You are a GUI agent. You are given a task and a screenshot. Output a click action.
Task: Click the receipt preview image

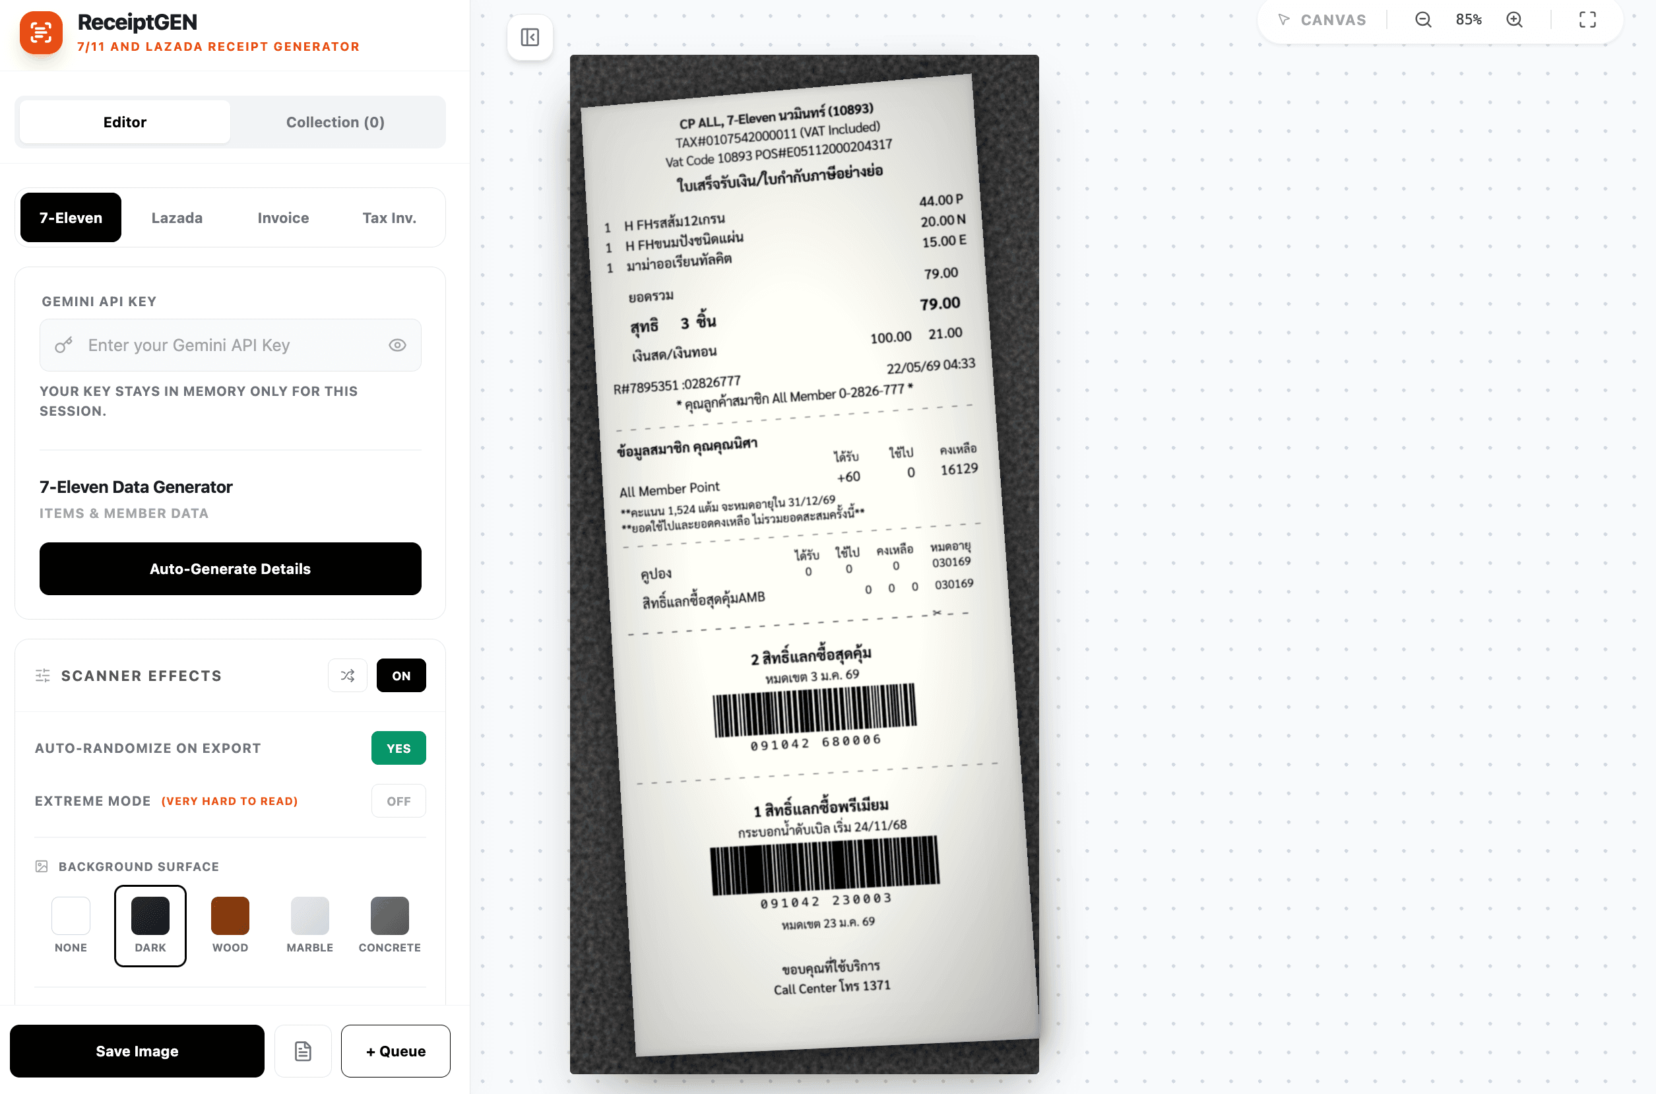click(x=804, y=563)
